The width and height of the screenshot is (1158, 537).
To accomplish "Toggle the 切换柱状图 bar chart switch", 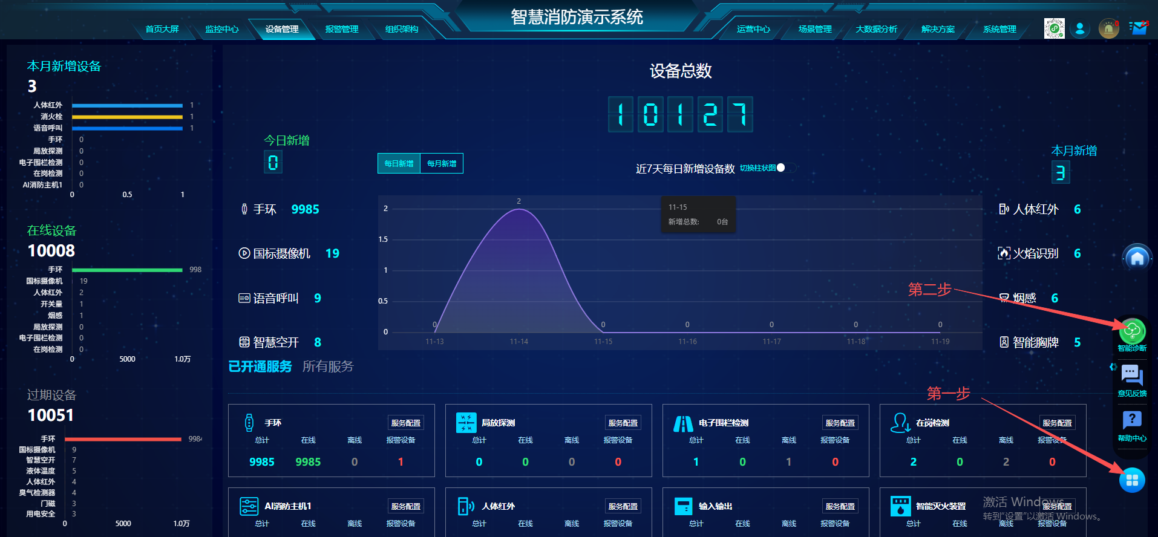I will 785,168.
